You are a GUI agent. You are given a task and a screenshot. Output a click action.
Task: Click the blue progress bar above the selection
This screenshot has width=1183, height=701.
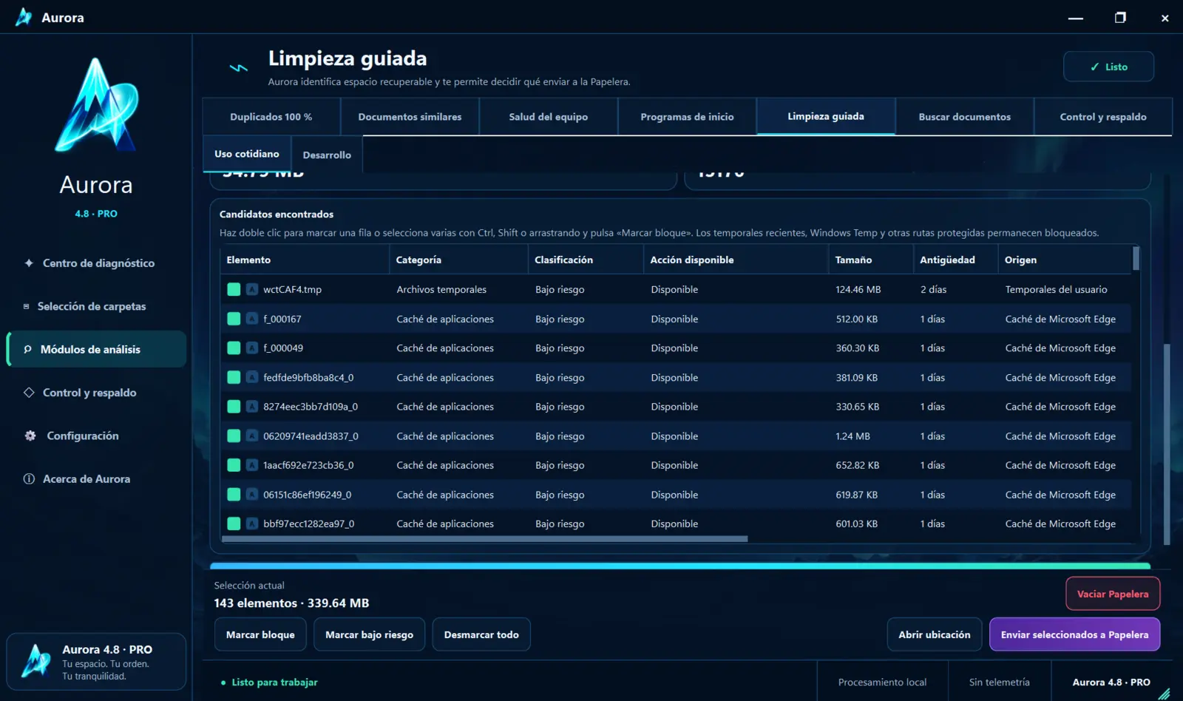tap(680, 566)
